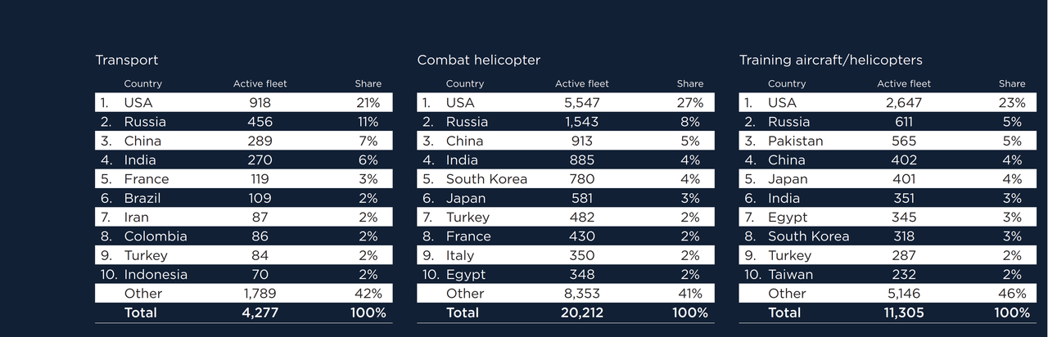Select Colombia row with fleet 86
This screenshot has height=337, width=1048.
click(244, 236)
